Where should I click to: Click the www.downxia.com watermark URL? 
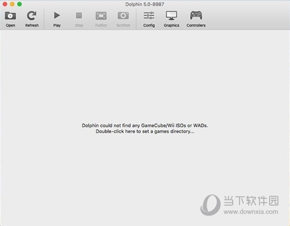(251, 212)
